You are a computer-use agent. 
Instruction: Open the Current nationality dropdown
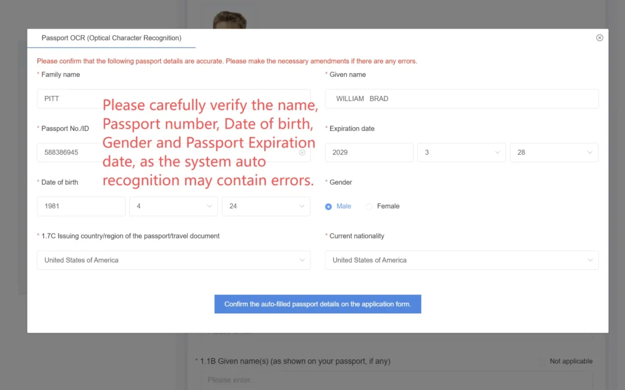point(461,260)
